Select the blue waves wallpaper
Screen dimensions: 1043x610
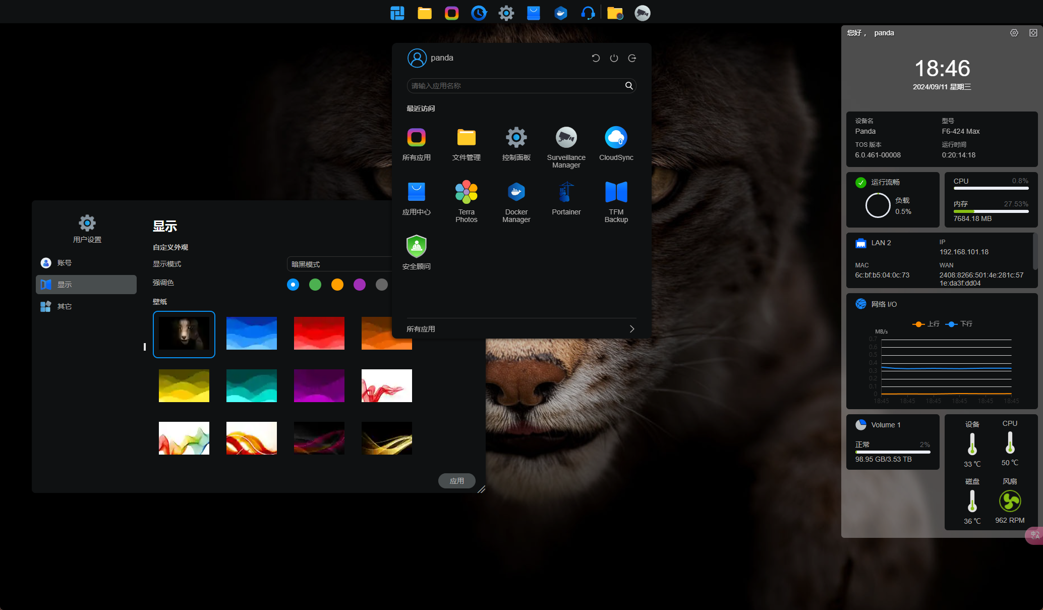[x=252, y=334]
